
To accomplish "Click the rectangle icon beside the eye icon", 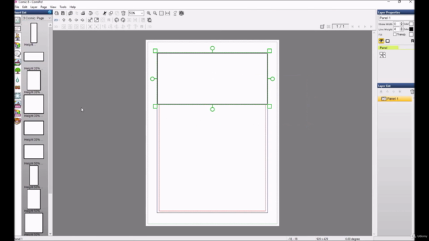I will (x=387, y=41).
